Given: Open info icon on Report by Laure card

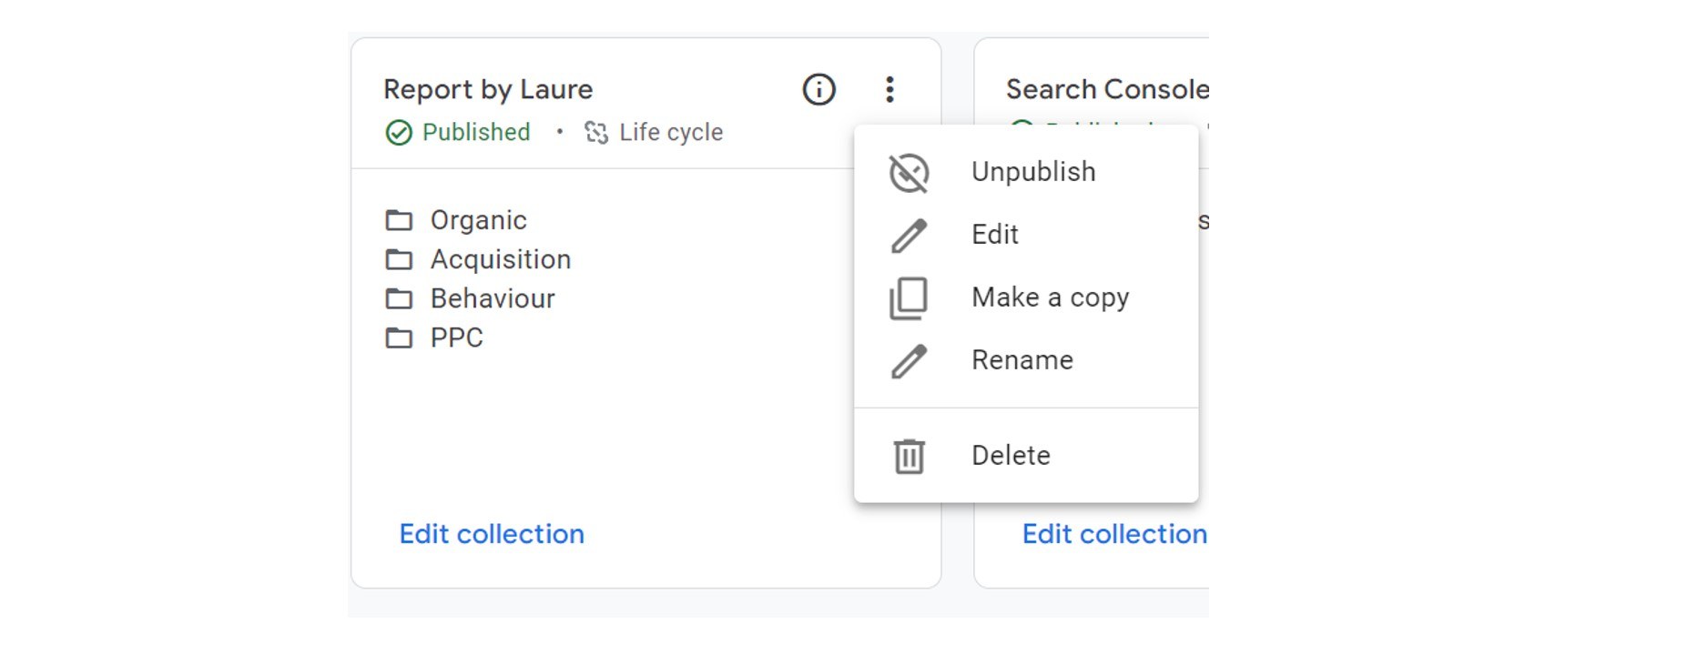Looking at the screenshot, I should [818, 89].
